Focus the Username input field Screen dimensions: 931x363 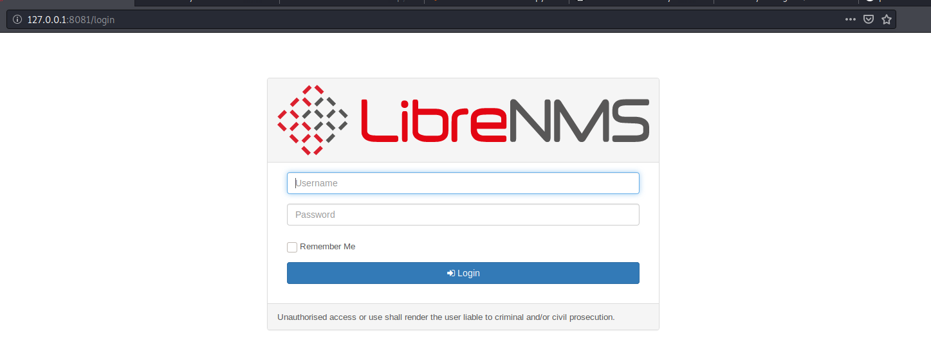tap(463, 183)
